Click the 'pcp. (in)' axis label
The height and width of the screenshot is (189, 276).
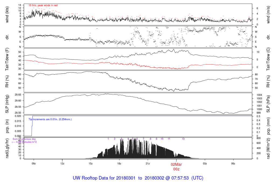[7, 126]
